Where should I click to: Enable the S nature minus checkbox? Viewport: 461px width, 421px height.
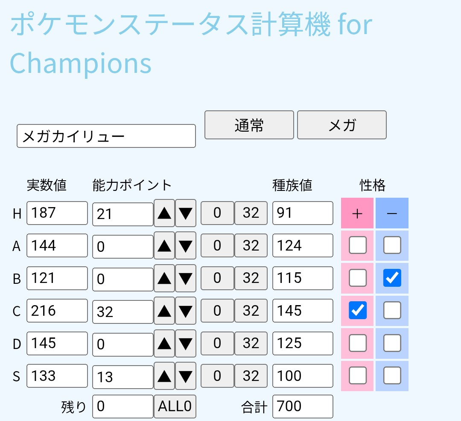tap(392, 375)
